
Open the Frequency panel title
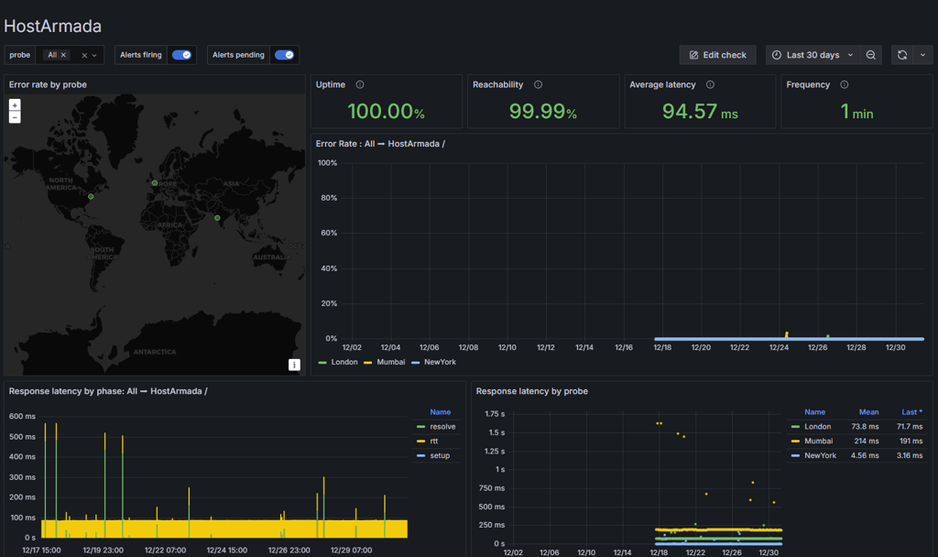tap(808, 84)
